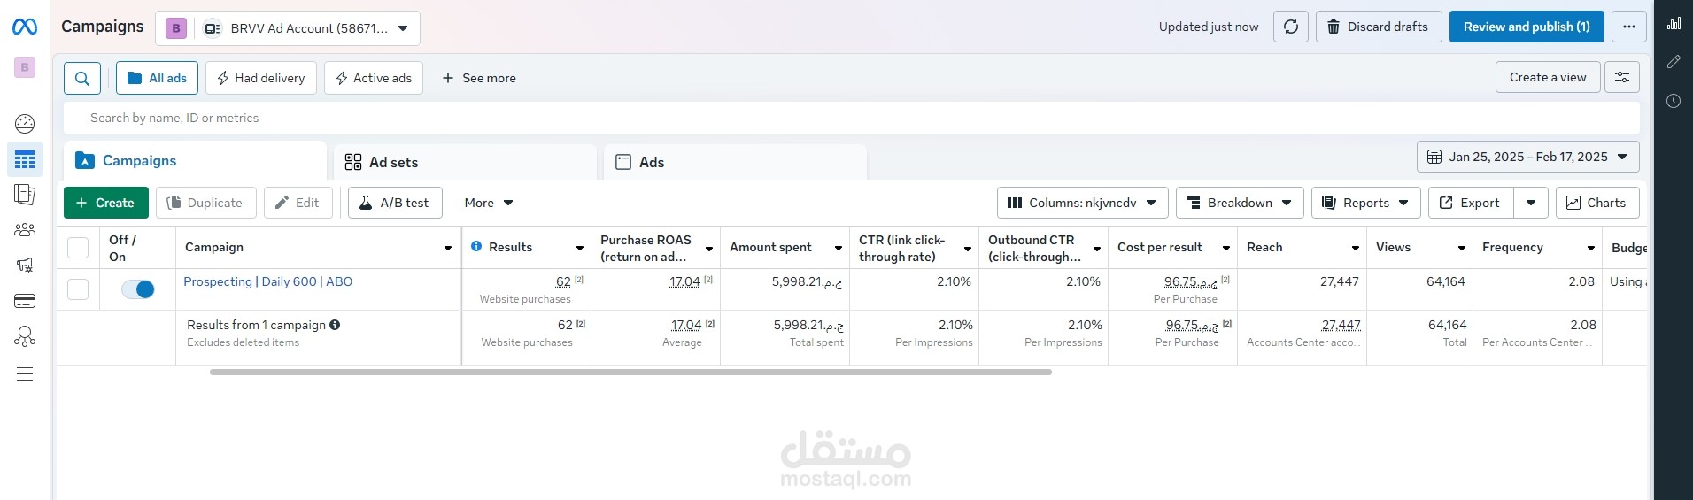Screen dimensions: 1693x500
Task: Open the bar chart panel icon on right rail
Action: (1674, 24)
